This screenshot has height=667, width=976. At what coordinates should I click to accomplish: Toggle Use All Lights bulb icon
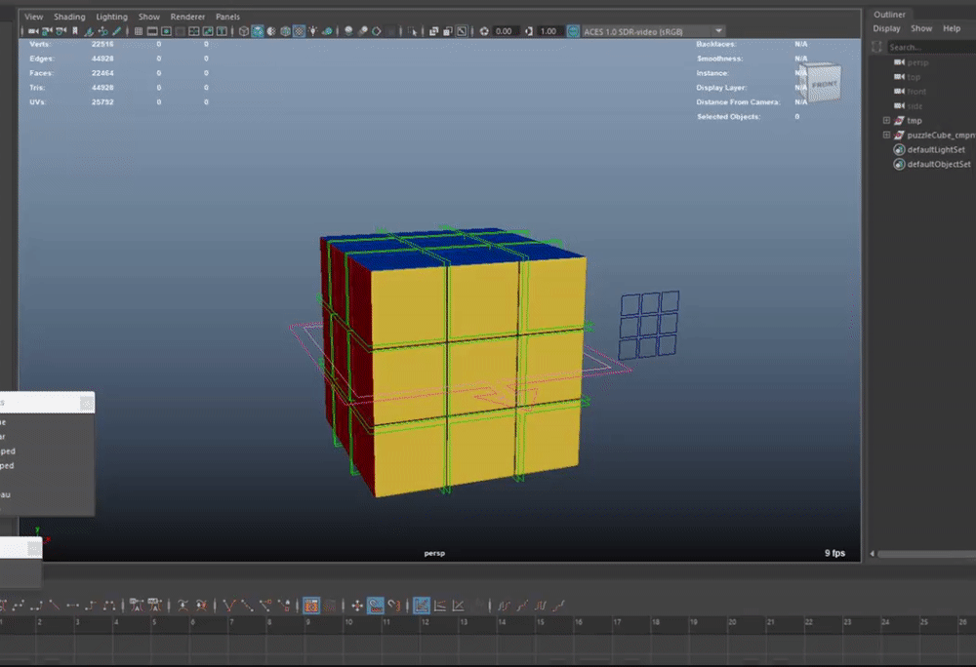click(x=312, y=31)
